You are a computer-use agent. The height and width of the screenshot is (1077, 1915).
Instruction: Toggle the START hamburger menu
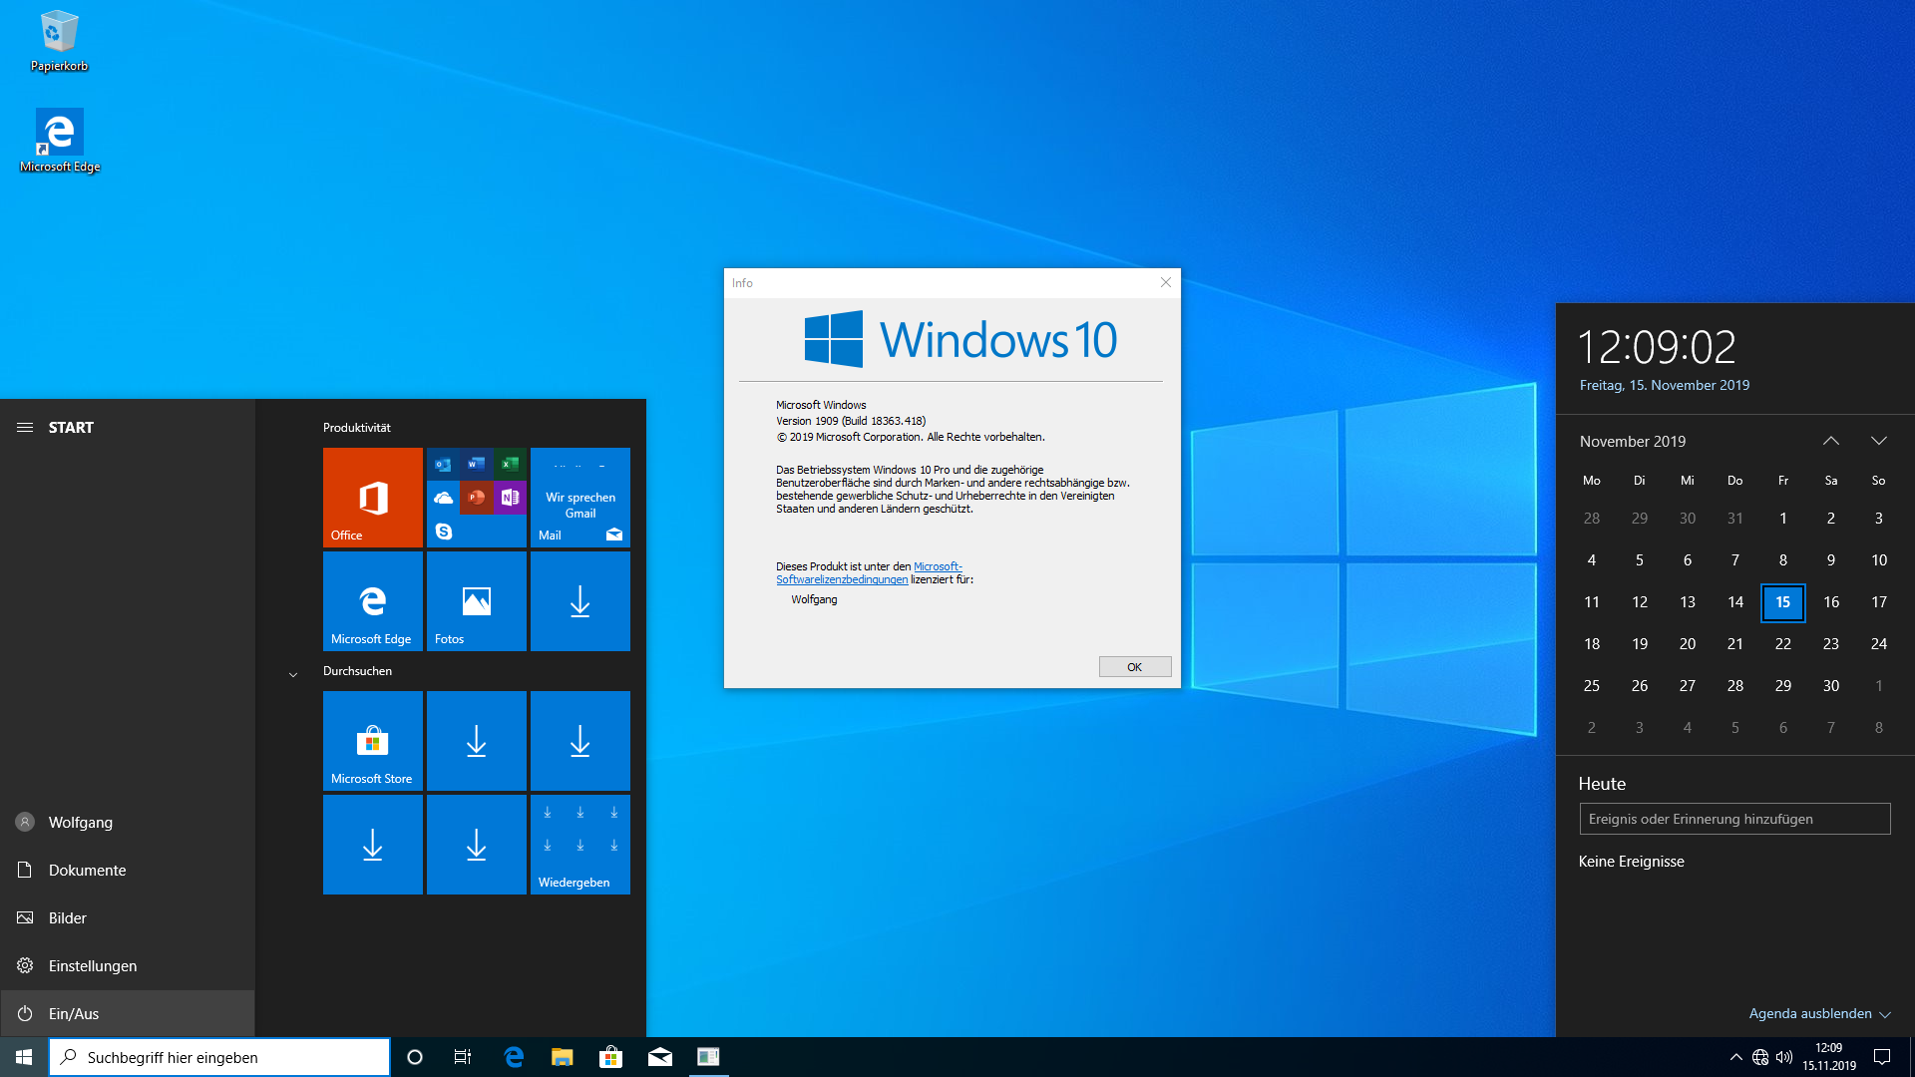pos(25,427)
